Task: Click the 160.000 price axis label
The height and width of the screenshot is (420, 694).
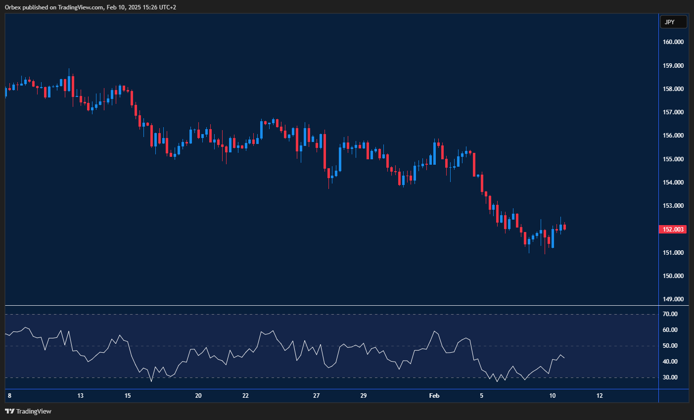Action: coord(673,42)
